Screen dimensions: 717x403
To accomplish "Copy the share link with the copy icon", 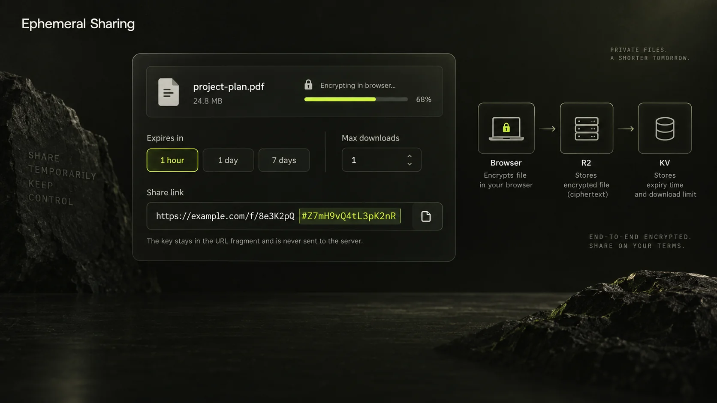I will tap(426, 216).
